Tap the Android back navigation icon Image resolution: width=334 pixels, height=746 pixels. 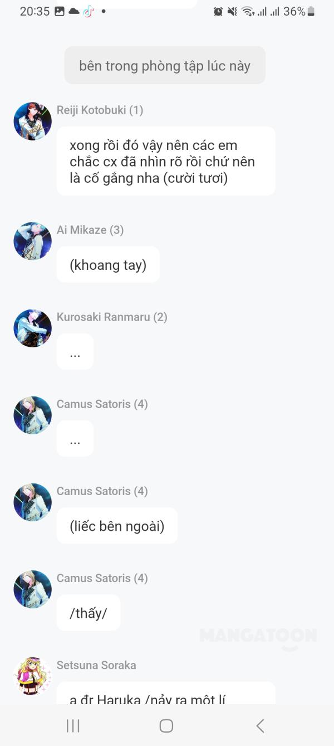pyautogui.click(x=260, y=725)
